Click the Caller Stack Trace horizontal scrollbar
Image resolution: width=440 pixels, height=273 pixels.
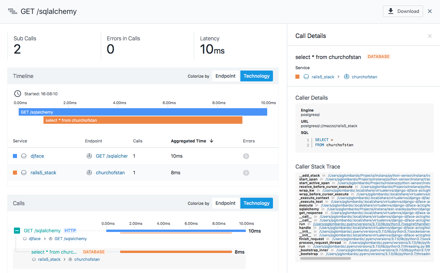pos(326,258)
